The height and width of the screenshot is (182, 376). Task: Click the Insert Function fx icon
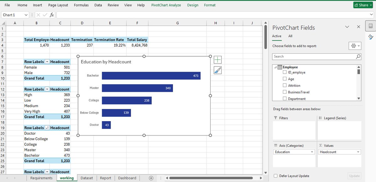(x=52, y=14)
